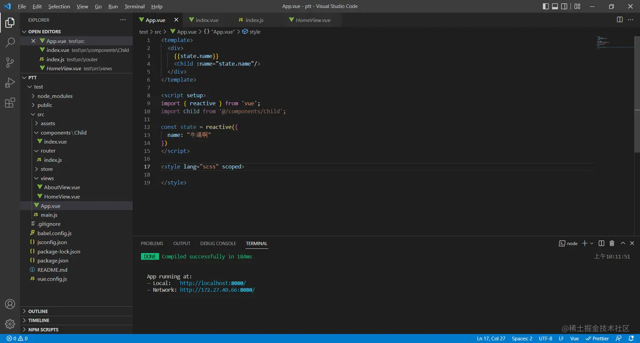The image size is (640, 343).
Task: Switch to the HomeView.vue editor tab
Action: pos(313,20)
